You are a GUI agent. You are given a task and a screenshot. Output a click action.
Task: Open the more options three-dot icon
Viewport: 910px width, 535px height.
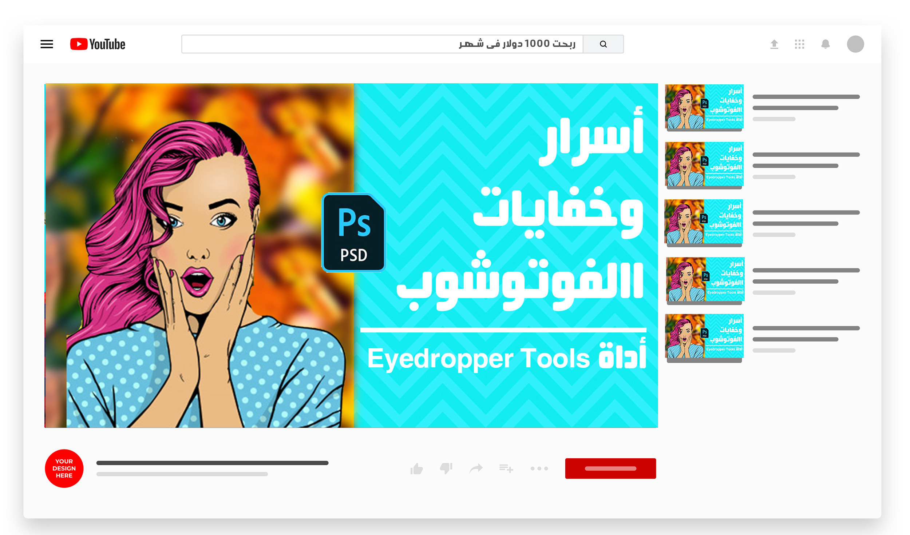[x=539, y=468]
